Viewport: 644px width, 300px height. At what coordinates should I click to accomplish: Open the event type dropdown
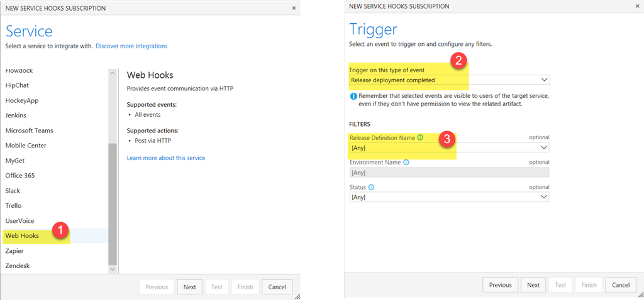coord(449,80)
